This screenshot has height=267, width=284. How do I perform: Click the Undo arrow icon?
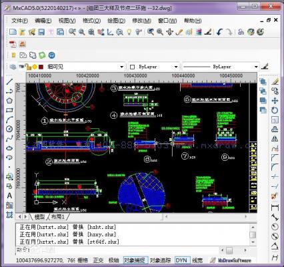click(x=219, y=32)
